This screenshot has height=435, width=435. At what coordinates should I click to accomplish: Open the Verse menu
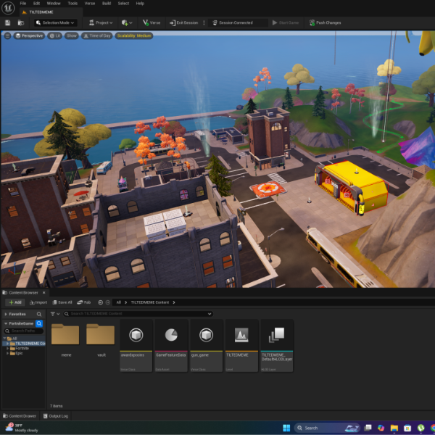[90, 4]
